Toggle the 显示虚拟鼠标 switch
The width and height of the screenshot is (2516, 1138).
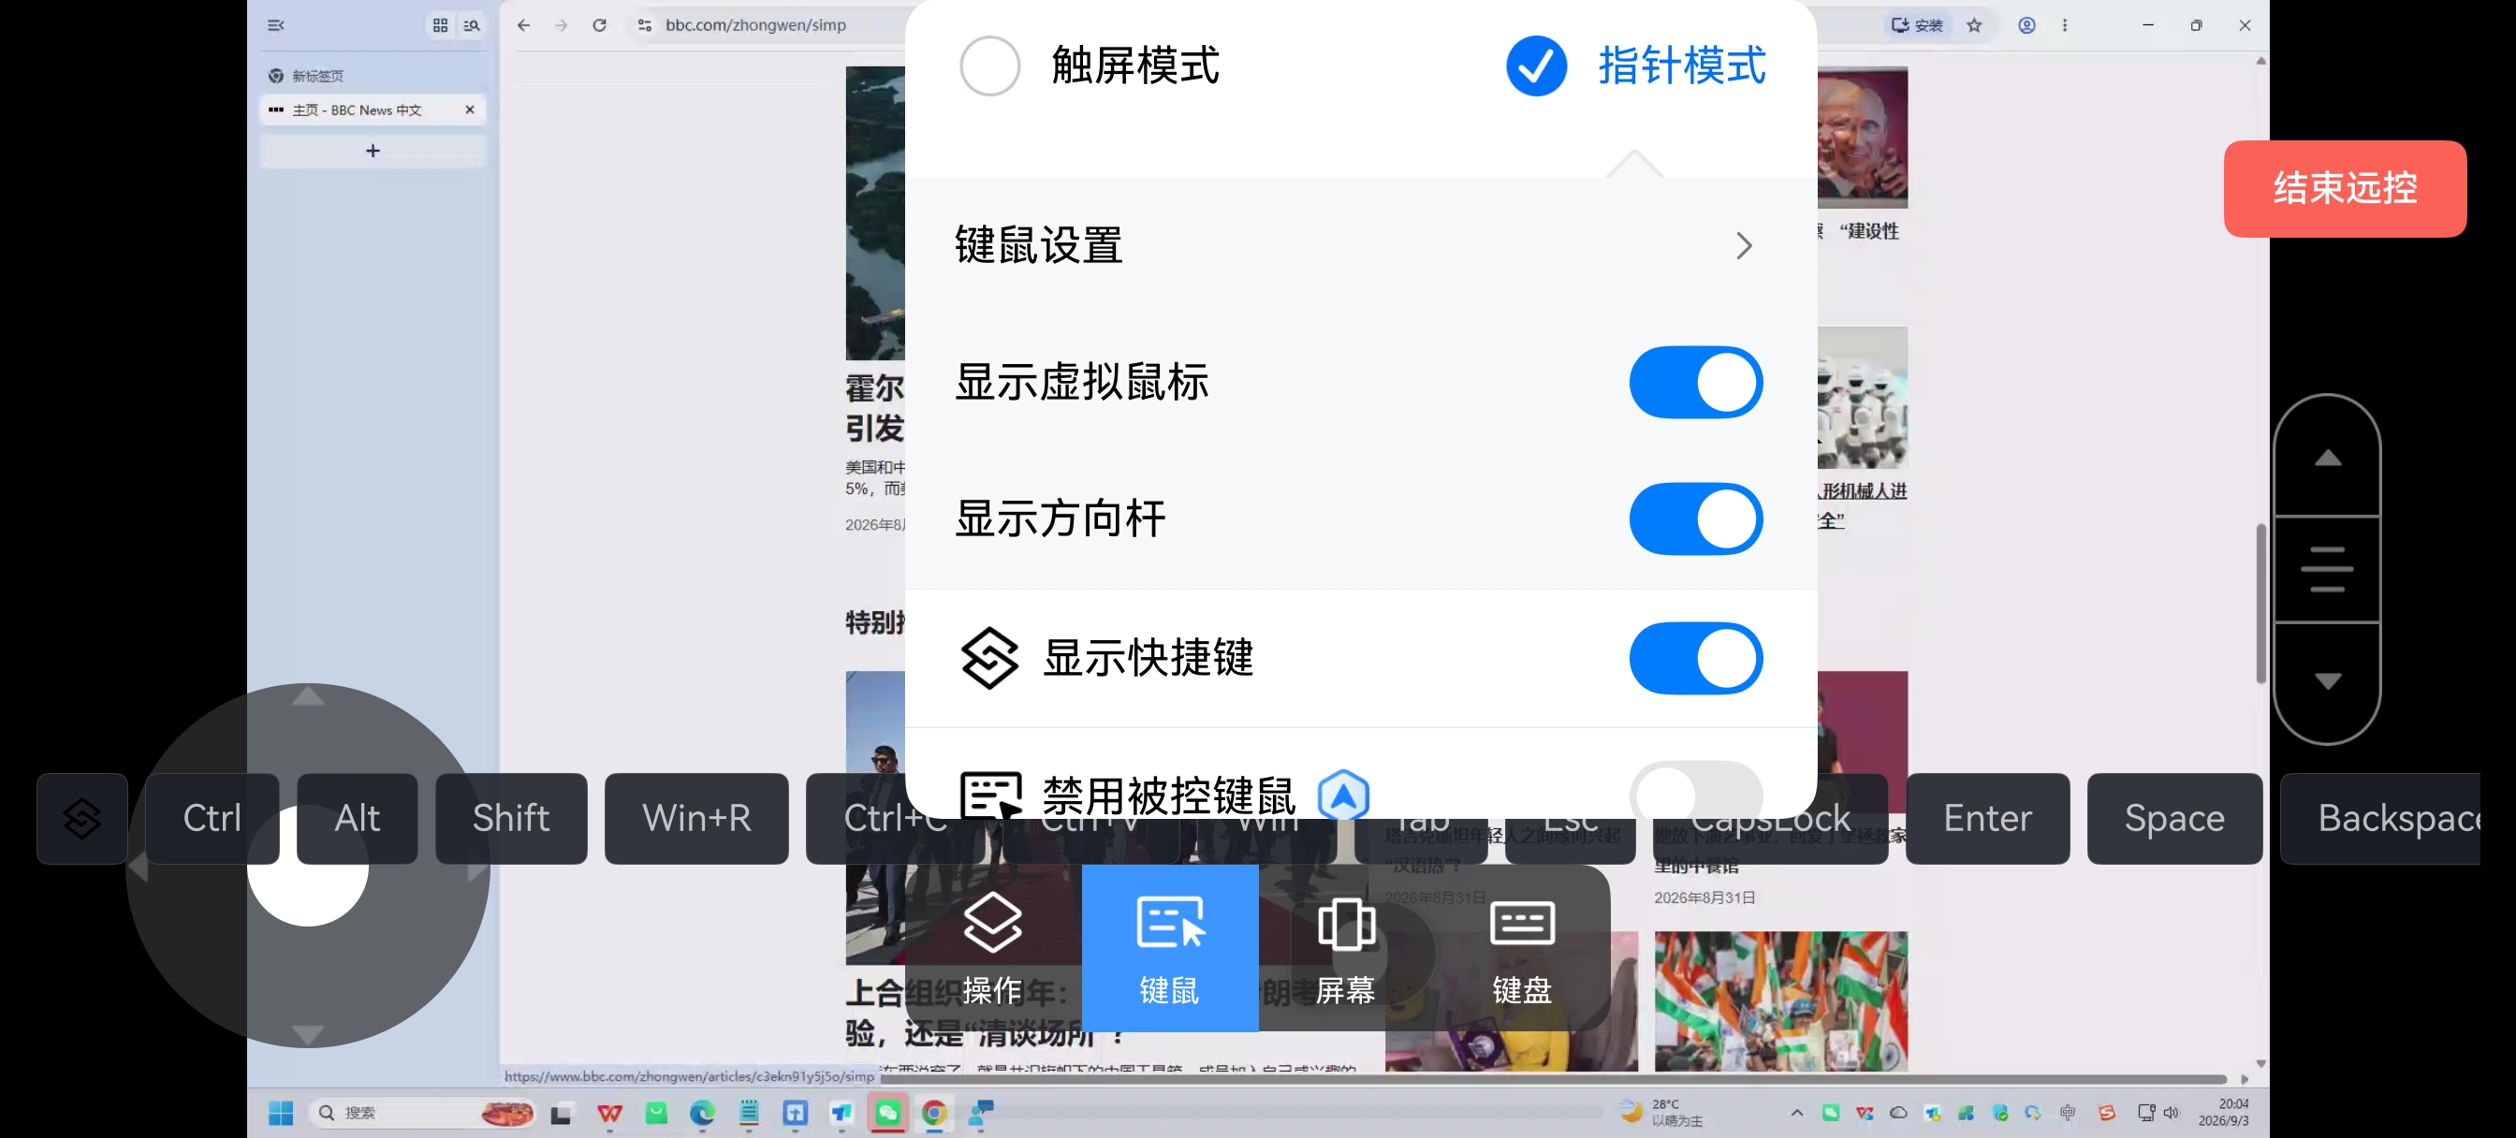tap(1695, 382)
